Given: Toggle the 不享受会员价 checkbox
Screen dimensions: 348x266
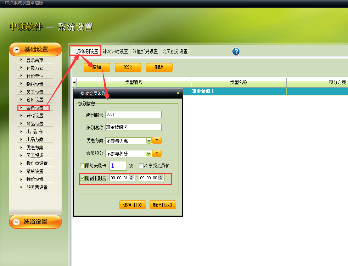Looking at the screenshot, I should [141, 166].
